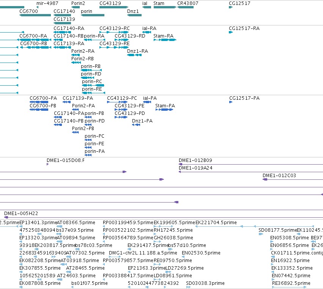Image resolution: width=323 pixels, height=289 pixels.
Task: Click transcript ial-RA
Action: 147,32
